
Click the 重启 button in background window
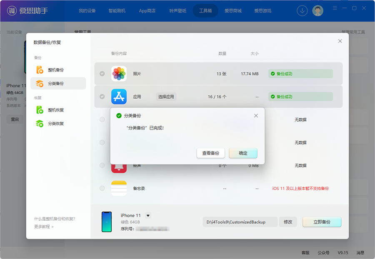pos(15,119)
